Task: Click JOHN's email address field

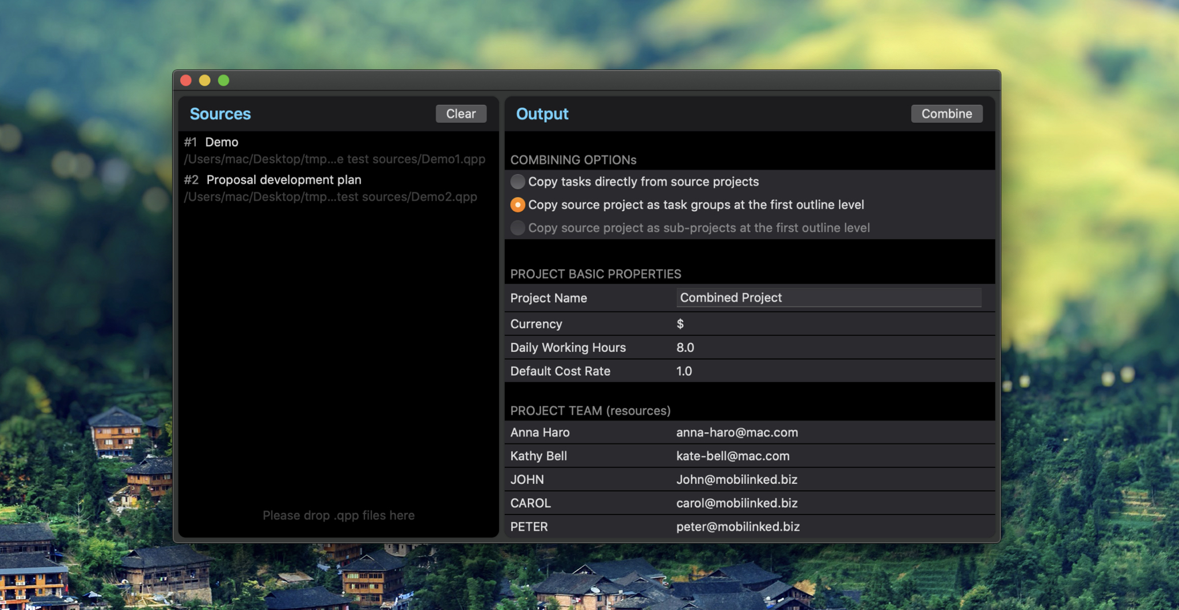Action: pyautogui.click(x=737, y=479)
